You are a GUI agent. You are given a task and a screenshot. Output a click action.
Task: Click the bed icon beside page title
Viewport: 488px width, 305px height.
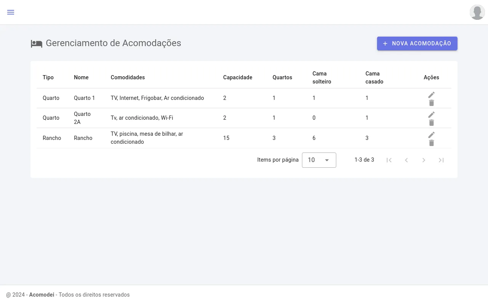coord(37,44)
